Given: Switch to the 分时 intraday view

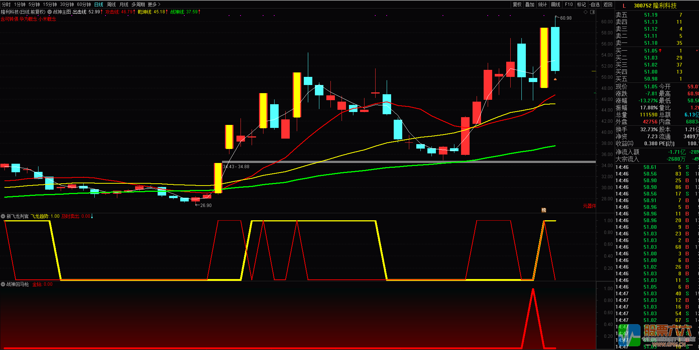Looking at the screenshot, I should tap(6, 4).
